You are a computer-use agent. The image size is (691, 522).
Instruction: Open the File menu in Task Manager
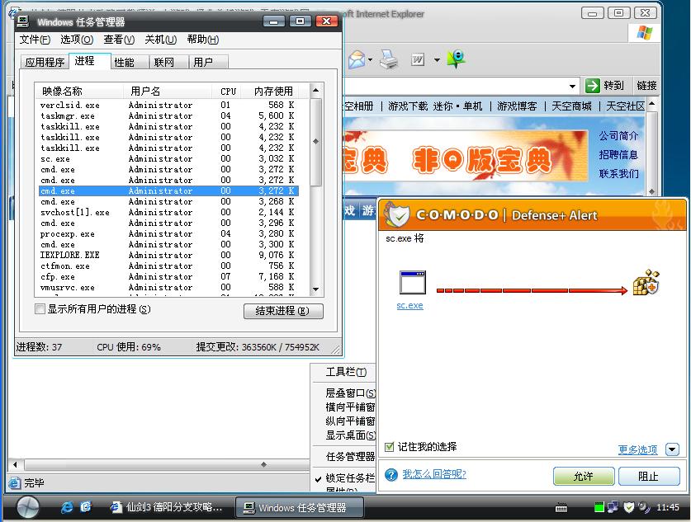35,40
